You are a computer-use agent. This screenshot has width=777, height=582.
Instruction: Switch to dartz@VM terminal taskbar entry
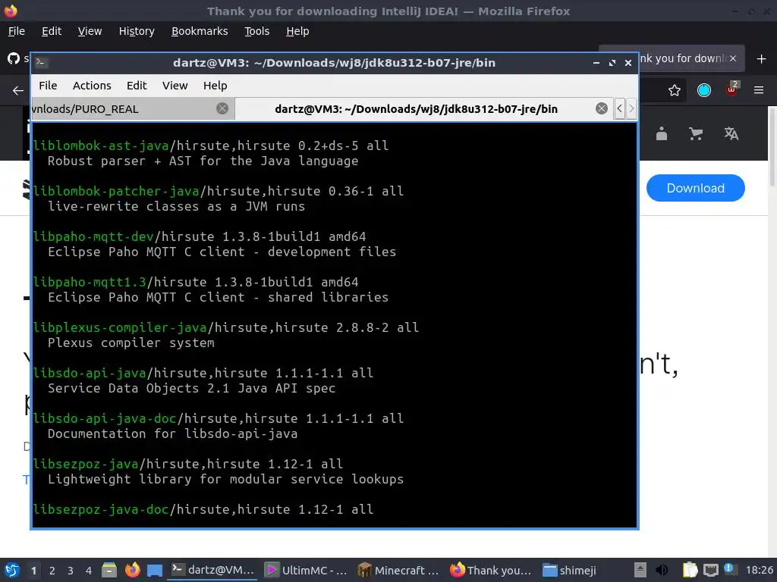coord(213,570)
